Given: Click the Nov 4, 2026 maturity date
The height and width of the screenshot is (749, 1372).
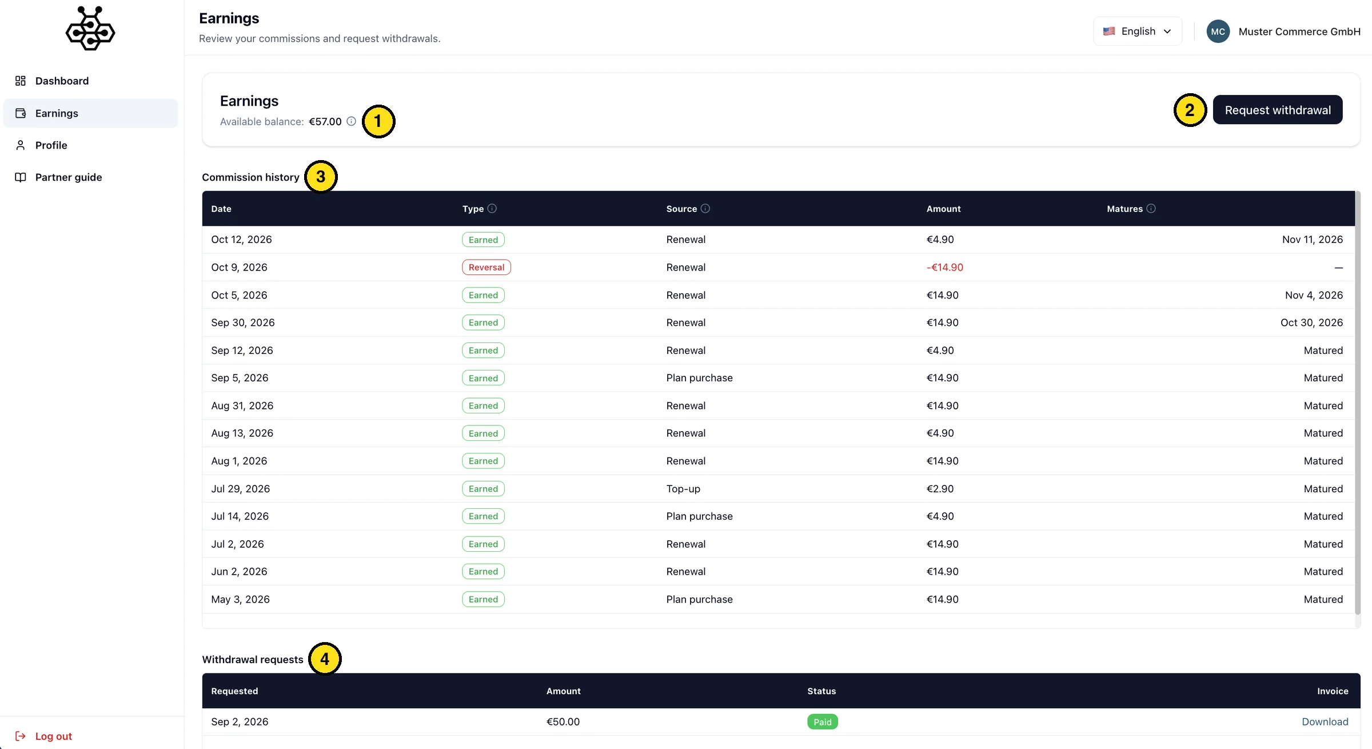Looking at the screenshot, I should tap(1314, 295).
